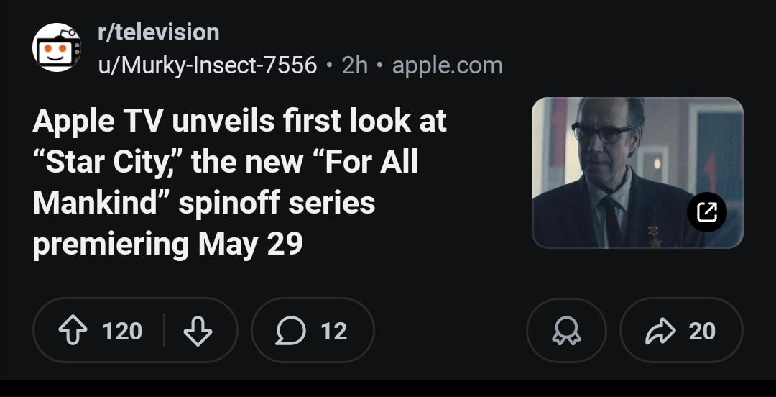Open the post titled Apple TV unveils first look
Image resolution: width=776 pixels, height=397 pixels.
tap(239, 122)
